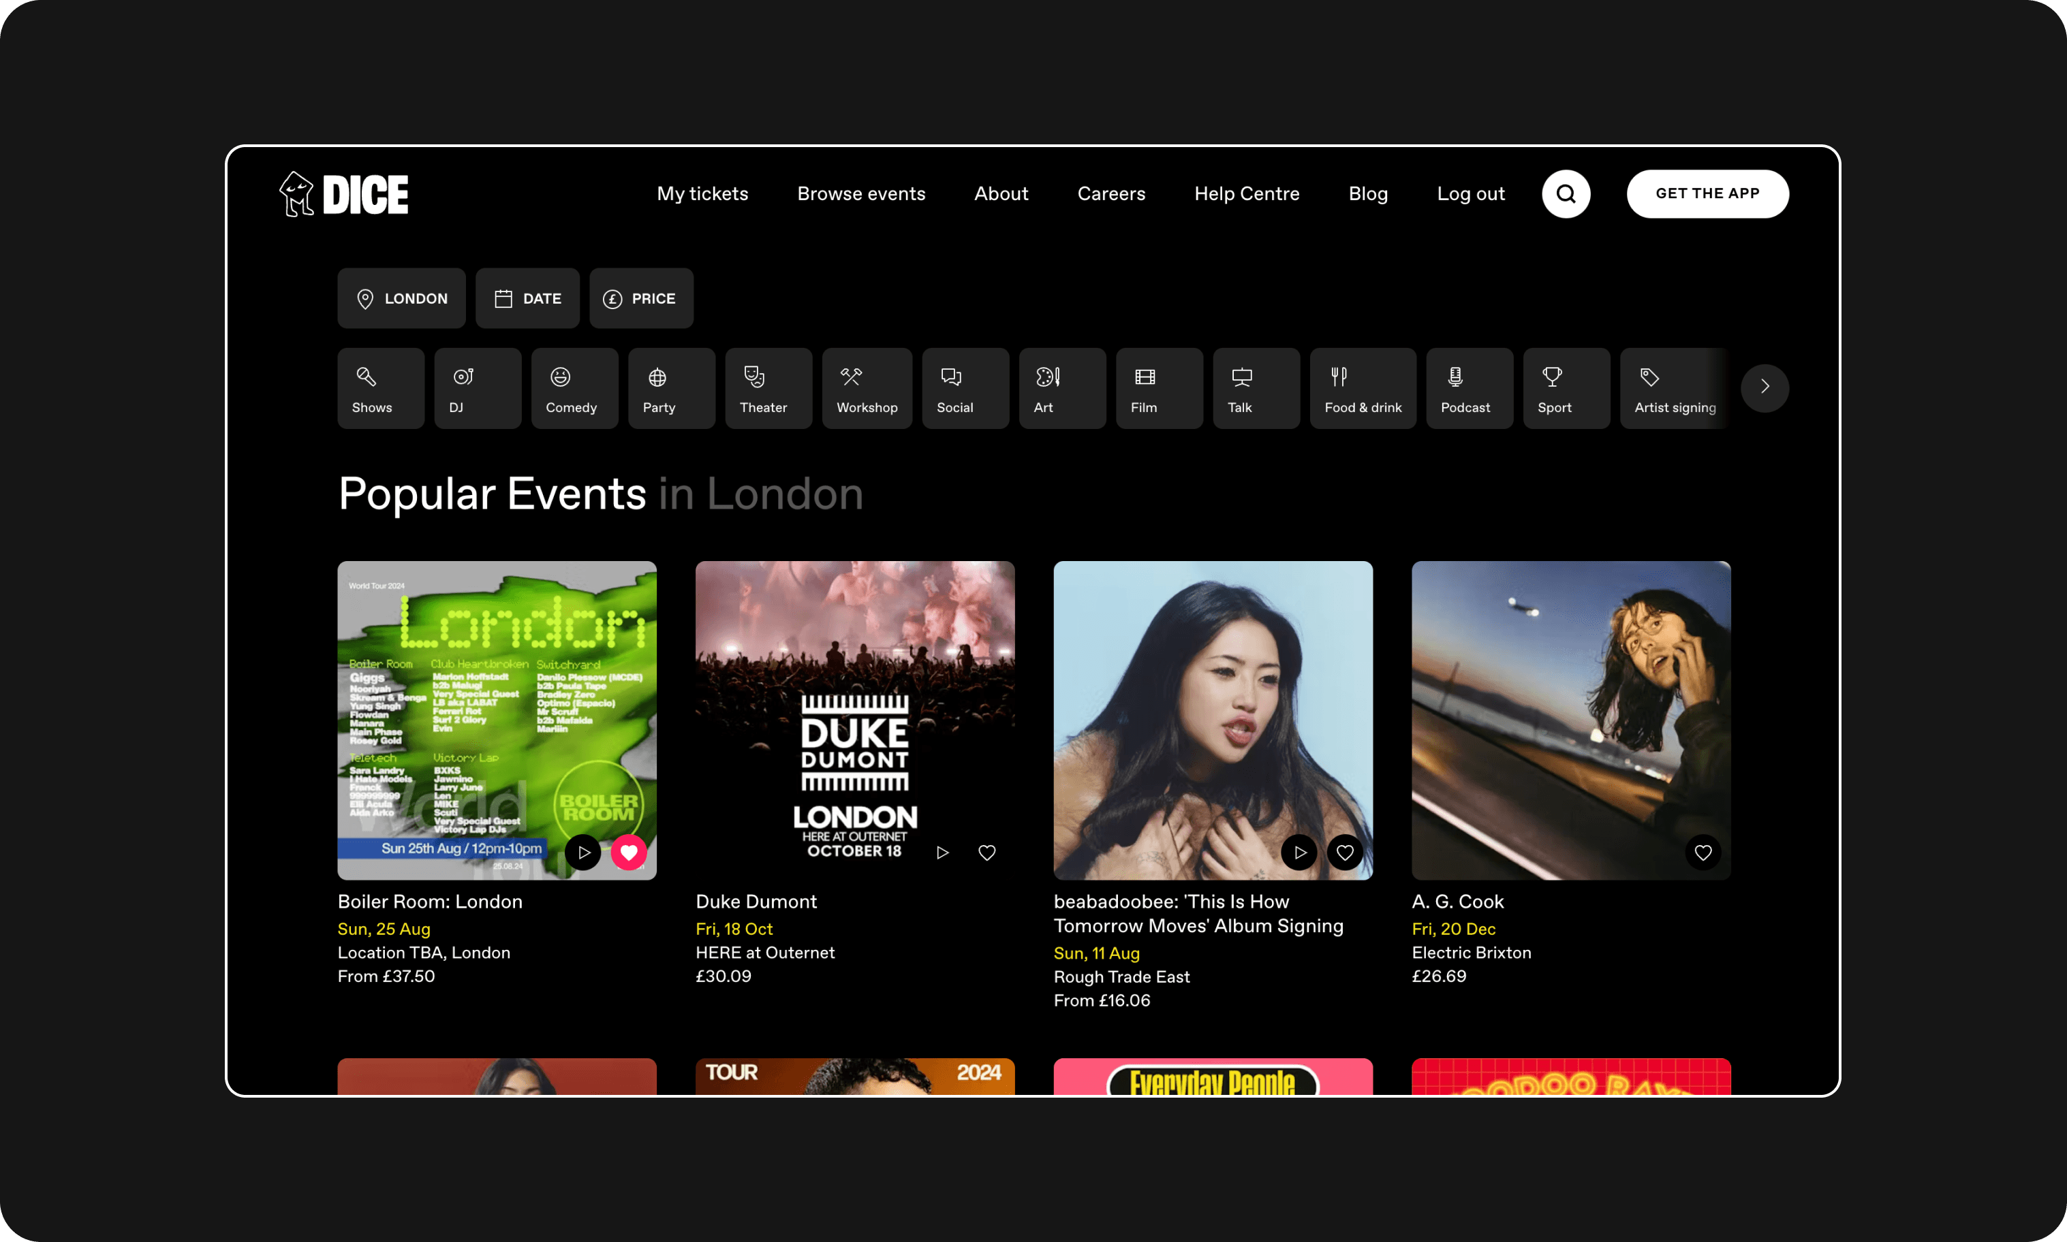This screenshot has width=2067, height=1242.
Task: Click the DICE logo
Action: (344, 194)
